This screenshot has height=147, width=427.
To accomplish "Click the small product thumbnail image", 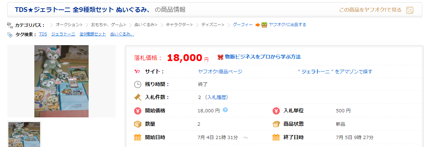I will (24, 134).
